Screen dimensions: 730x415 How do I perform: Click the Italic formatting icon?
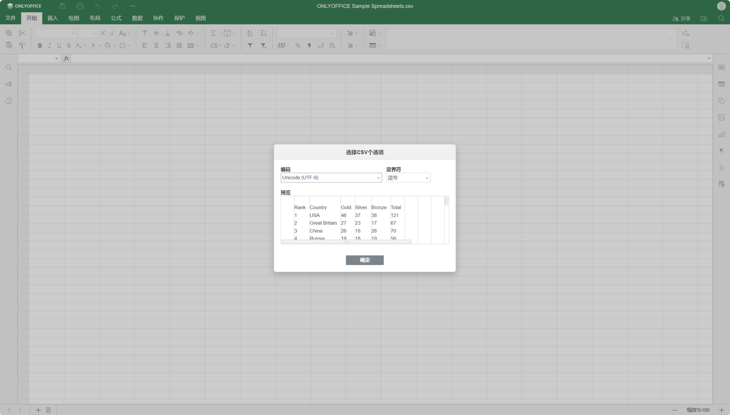[x=50, y=46]
